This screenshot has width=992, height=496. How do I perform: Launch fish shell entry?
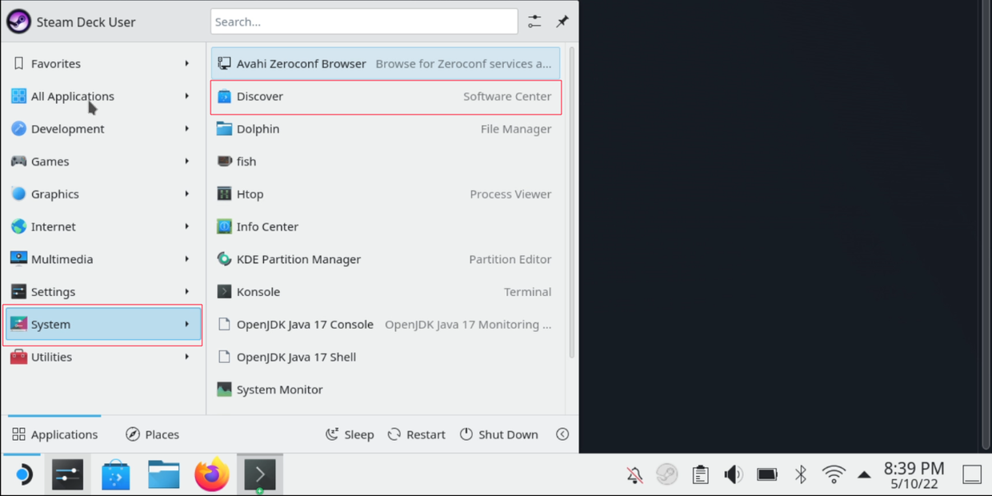(386, 162)
